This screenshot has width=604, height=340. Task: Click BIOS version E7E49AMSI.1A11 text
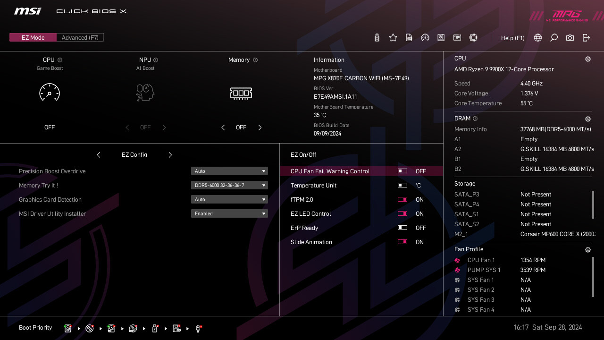[x=336, y=97]
